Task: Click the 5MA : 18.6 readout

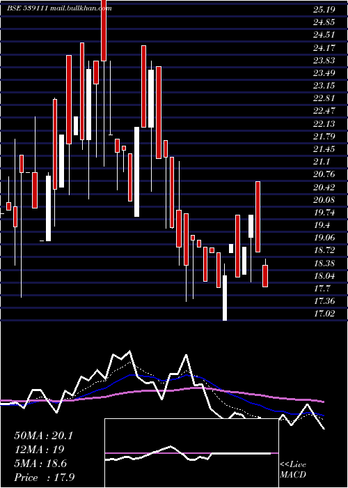Action: pos(40,464)
